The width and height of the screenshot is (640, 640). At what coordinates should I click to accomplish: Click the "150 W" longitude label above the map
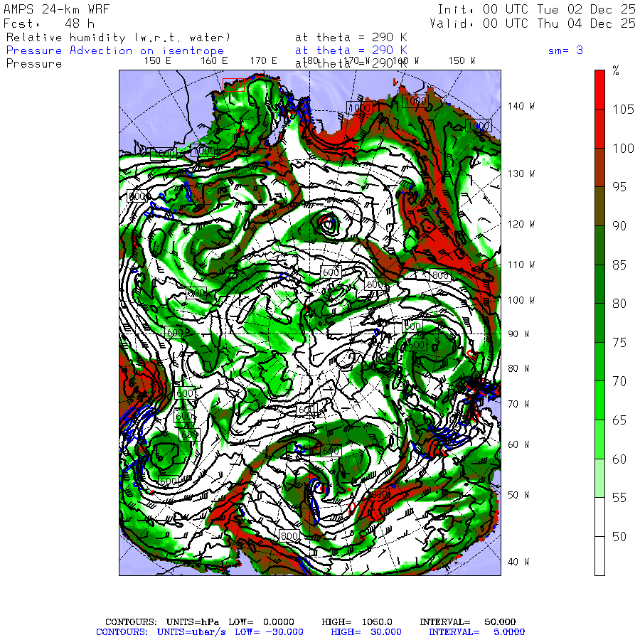(462, 61)
